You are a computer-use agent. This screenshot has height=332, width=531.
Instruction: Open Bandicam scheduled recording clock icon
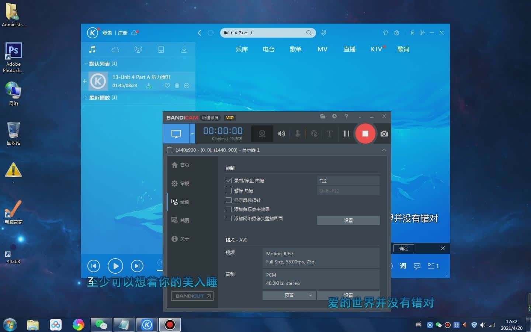(x=334, y=116)
